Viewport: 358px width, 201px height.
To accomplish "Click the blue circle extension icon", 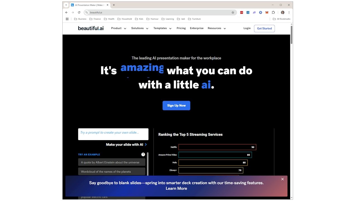I will pyautogui.click(x=260, y=13).
